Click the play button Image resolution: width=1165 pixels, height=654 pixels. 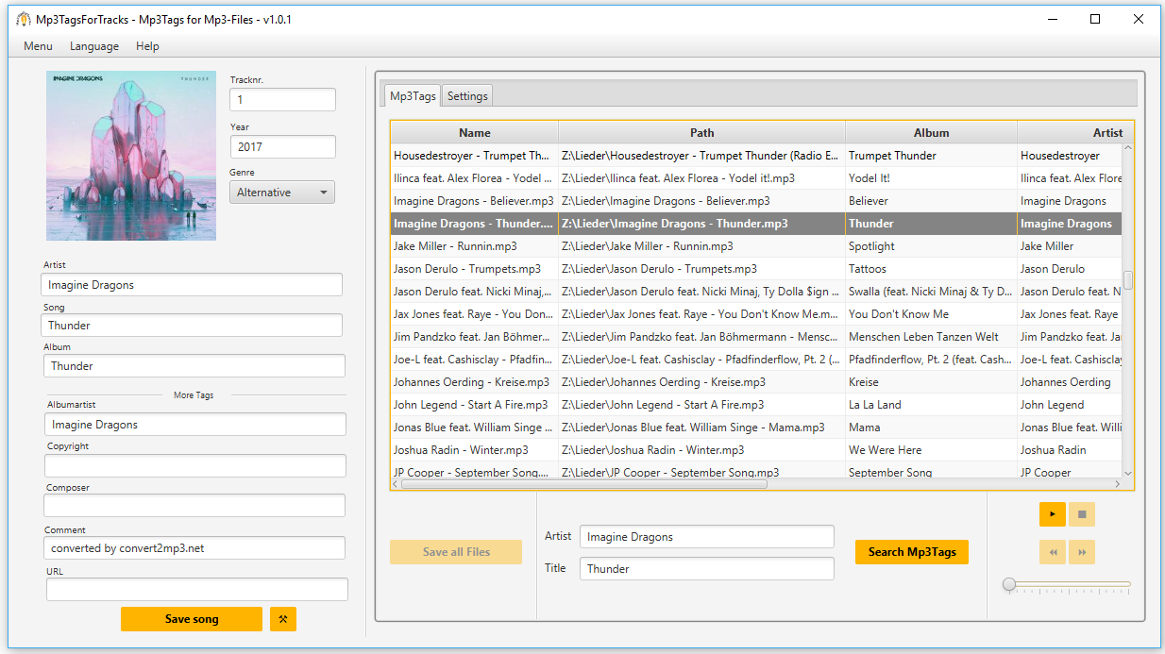(x=1052, y=514)
